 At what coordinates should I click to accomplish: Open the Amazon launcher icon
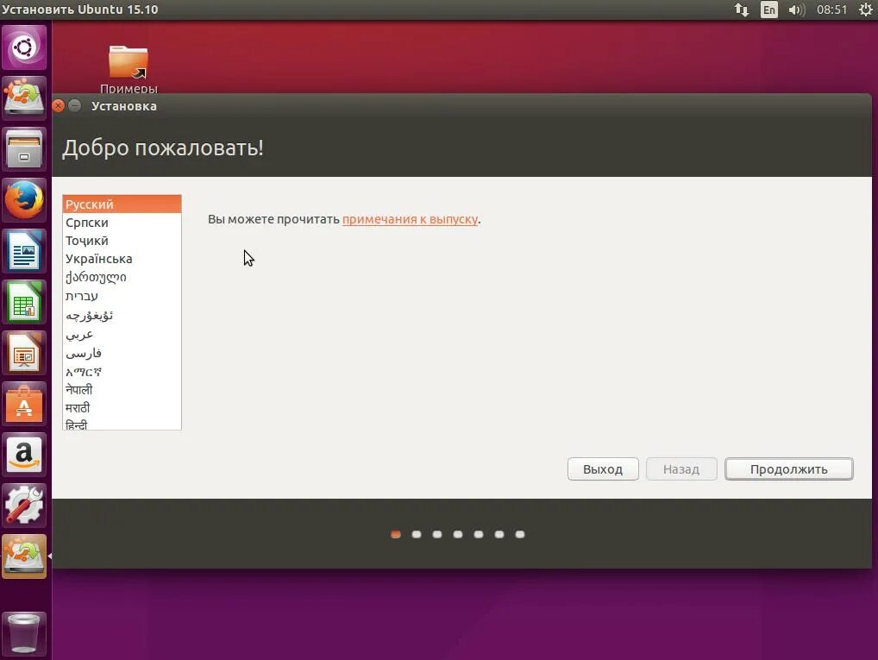click(24, 455)
